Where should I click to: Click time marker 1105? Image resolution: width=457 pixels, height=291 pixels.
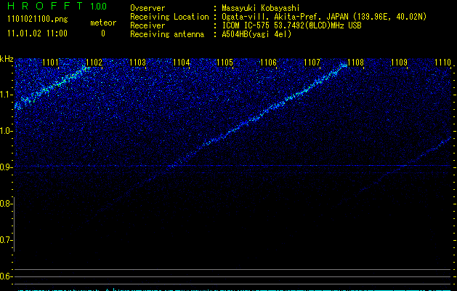(x=225, y=62)
